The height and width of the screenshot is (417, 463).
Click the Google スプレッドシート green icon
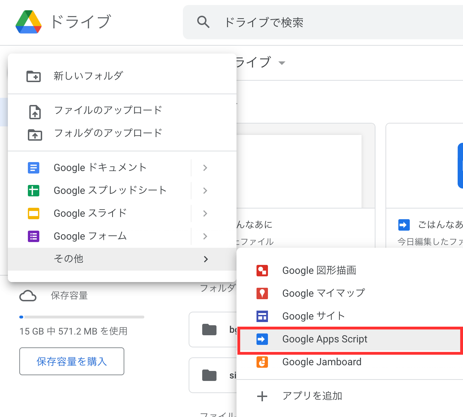click(34, 190)
